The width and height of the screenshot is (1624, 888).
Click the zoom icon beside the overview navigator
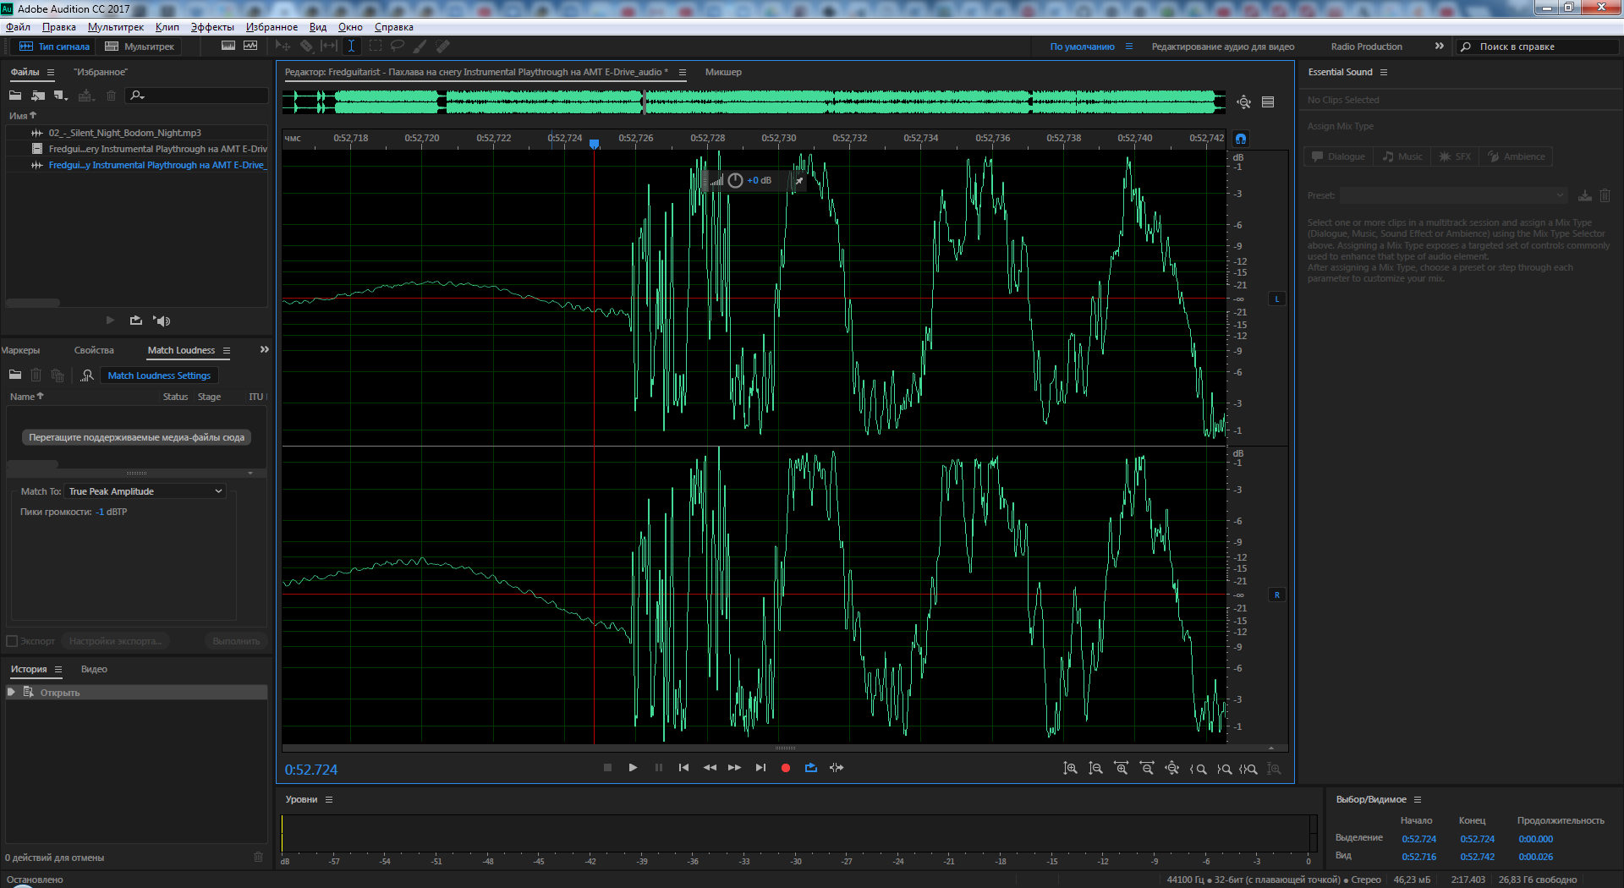pos(1243,102)
